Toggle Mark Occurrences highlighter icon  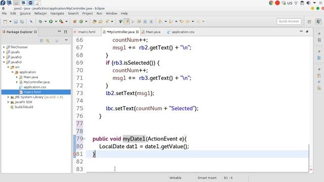click(127, 21)
